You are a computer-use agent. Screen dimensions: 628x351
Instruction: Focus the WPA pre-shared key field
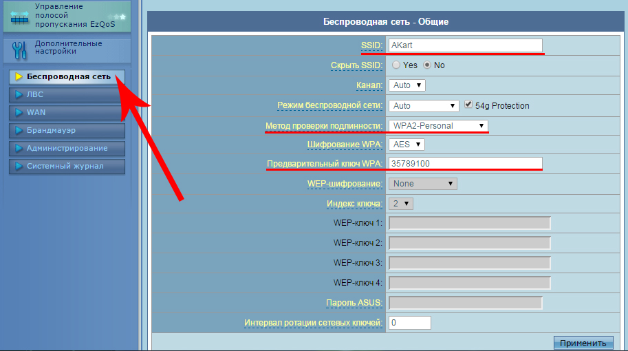[x=466, y=164]
